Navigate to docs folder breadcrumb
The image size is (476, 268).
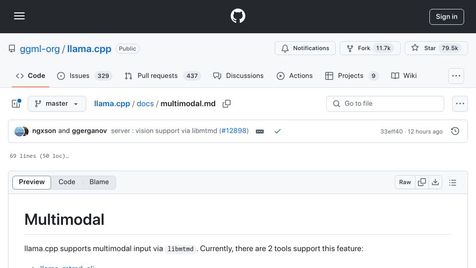click(145, 104)
